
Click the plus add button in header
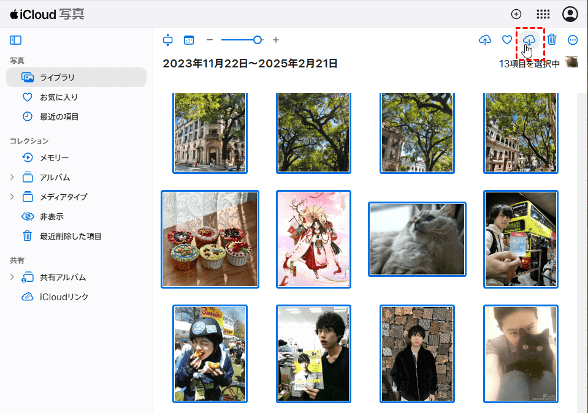pos(516,14)
